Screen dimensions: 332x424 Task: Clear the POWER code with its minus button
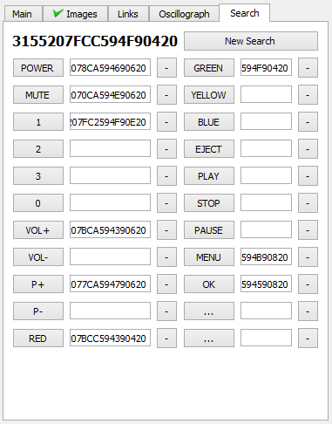(166, 68)
